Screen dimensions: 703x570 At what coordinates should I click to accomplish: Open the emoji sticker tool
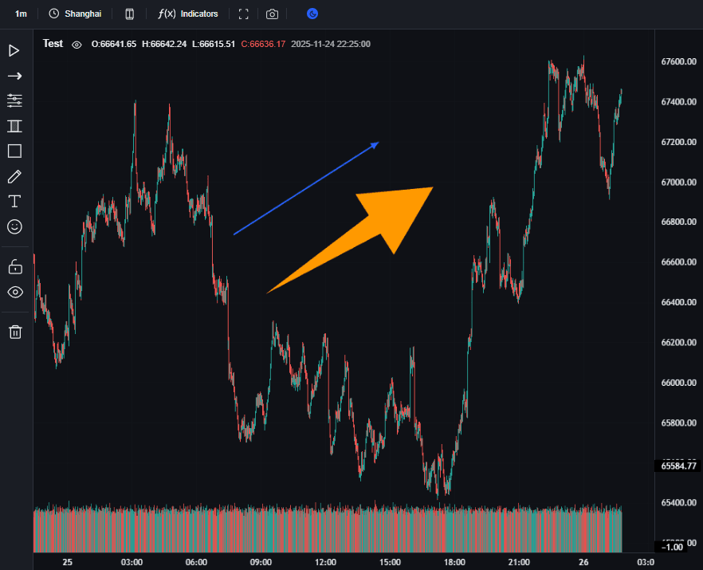14,226
